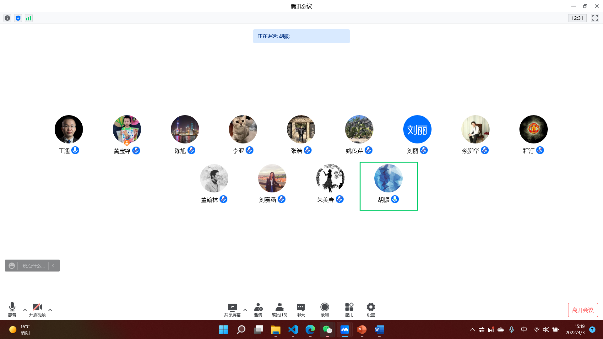Open Visual Studio Code from taskbar
The image size is (603, 339).
coord(293,330)
